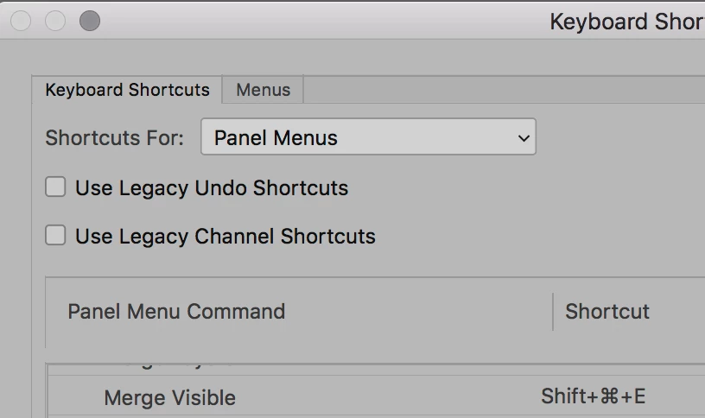Select the Merge Visible command row
The image size is (705, 418).
169,397
